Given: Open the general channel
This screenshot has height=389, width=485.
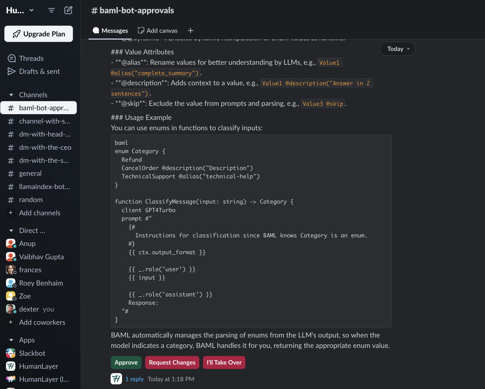Looking at the screenshot, I should 30,173.
